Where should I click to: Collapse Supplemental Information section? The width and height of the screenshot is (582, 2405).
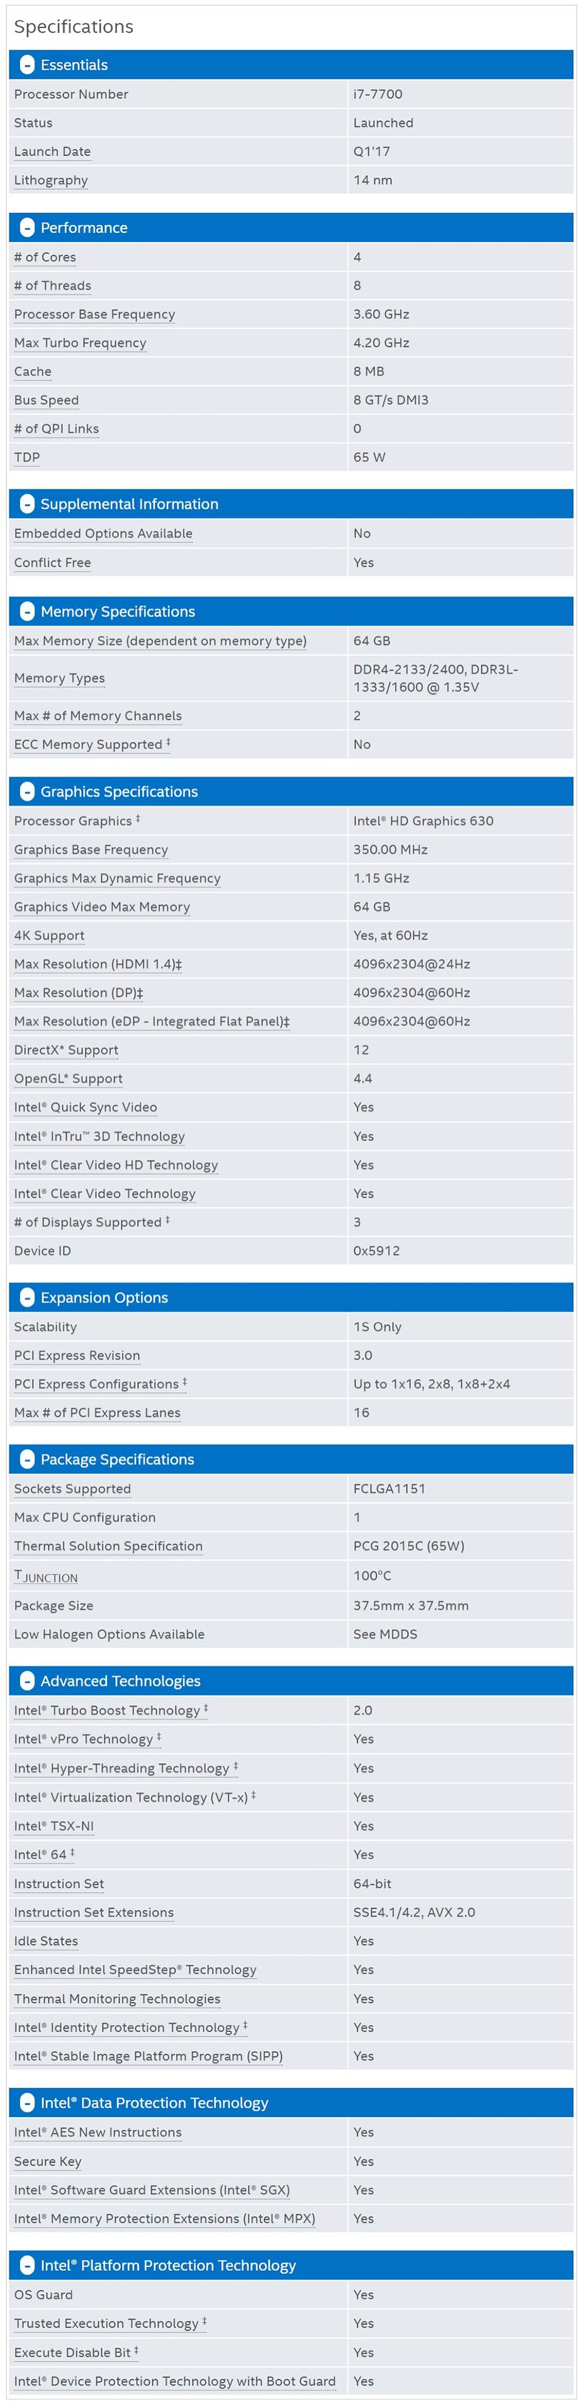coord(27,504)
